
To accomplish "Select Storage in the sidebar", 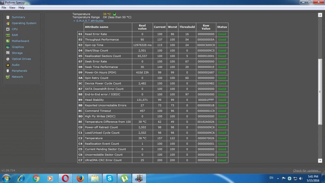I will tap(17, 53).
